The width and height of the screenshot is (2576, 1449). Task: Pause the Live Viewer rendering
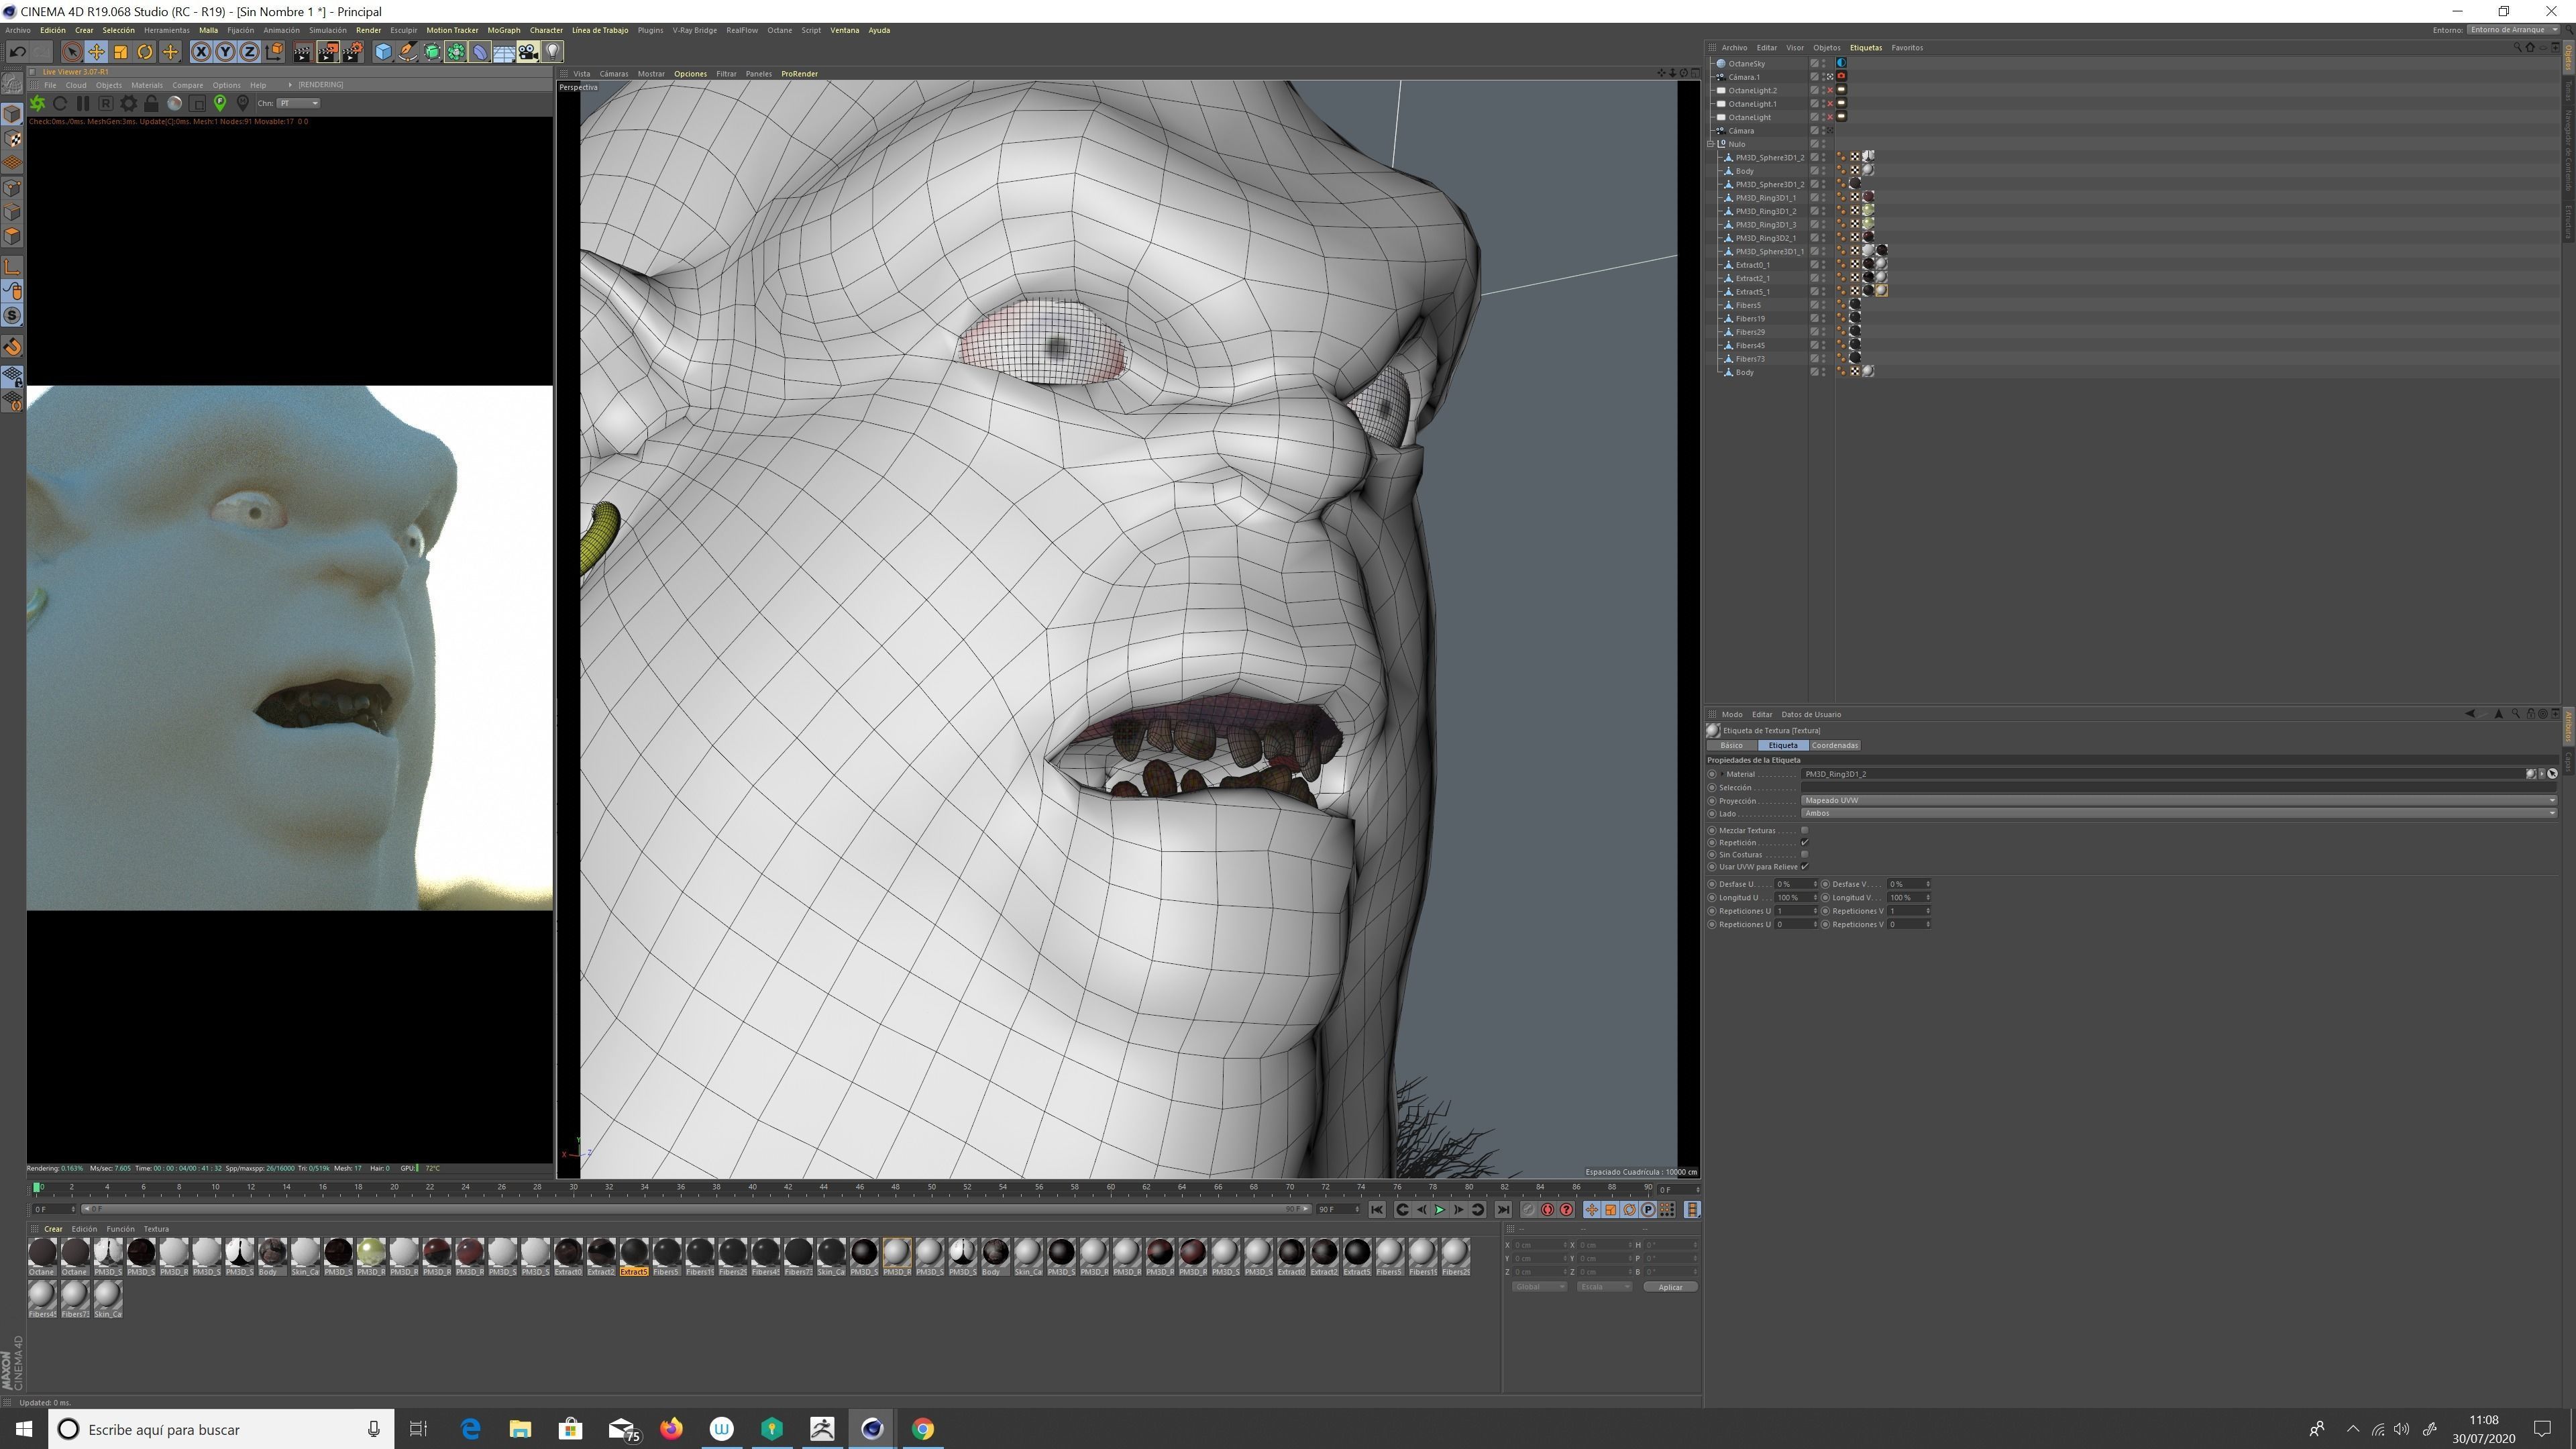[83, 103]
